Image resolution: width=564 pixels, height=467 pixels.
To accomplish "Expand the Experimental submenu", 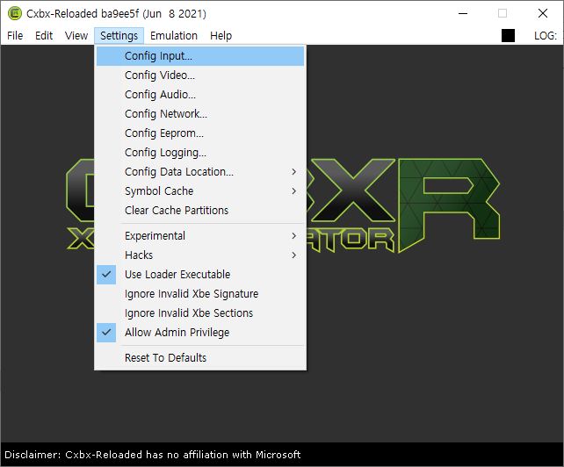I will [200, 236].
